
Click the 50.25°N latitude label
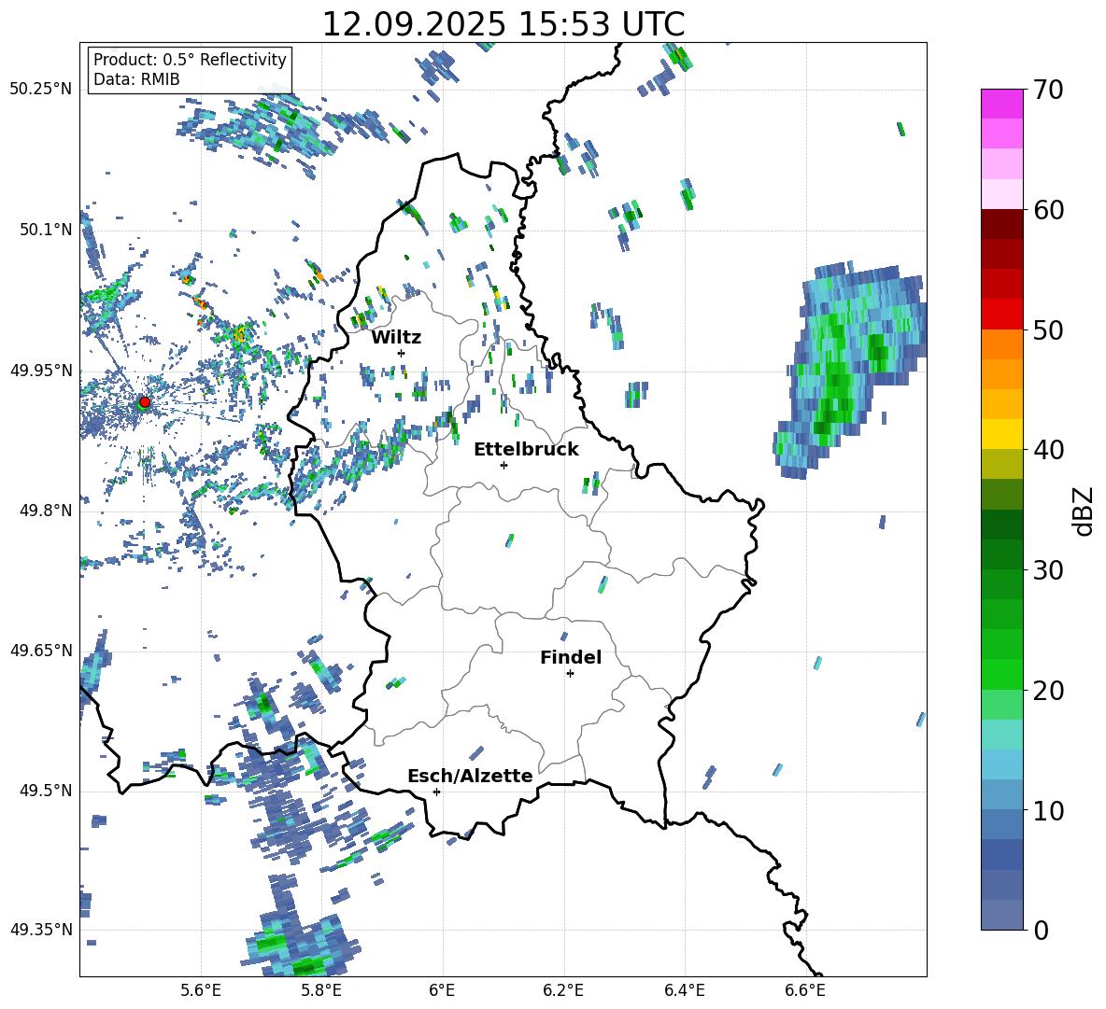pyautogui.click(x=41, y=90)
